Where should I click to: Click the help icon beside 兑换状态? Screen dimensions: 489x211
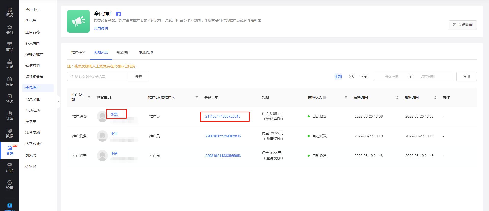[324, 97]
